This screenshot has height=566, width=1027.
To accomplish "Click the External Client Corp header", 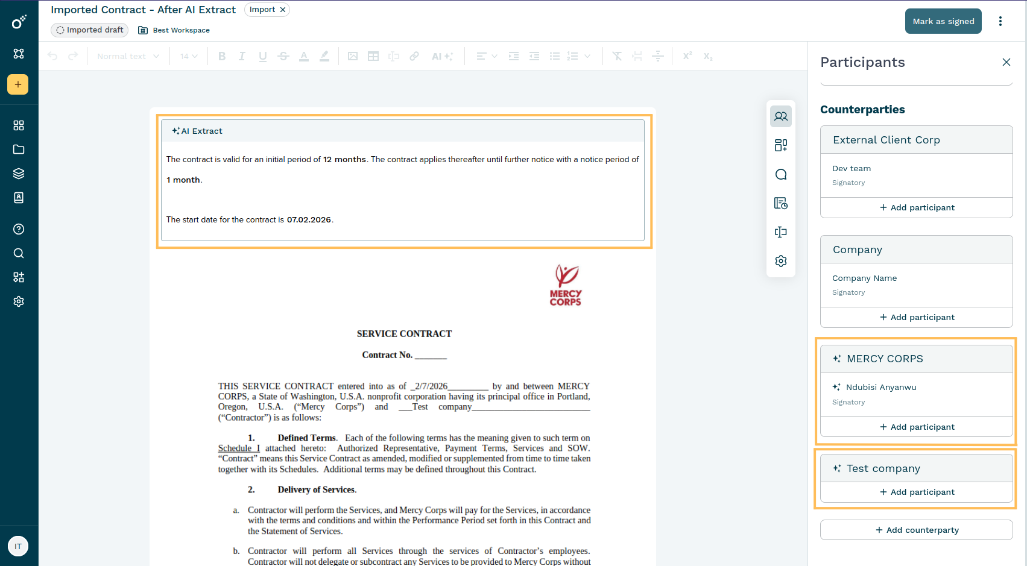I will click(917, 140).
